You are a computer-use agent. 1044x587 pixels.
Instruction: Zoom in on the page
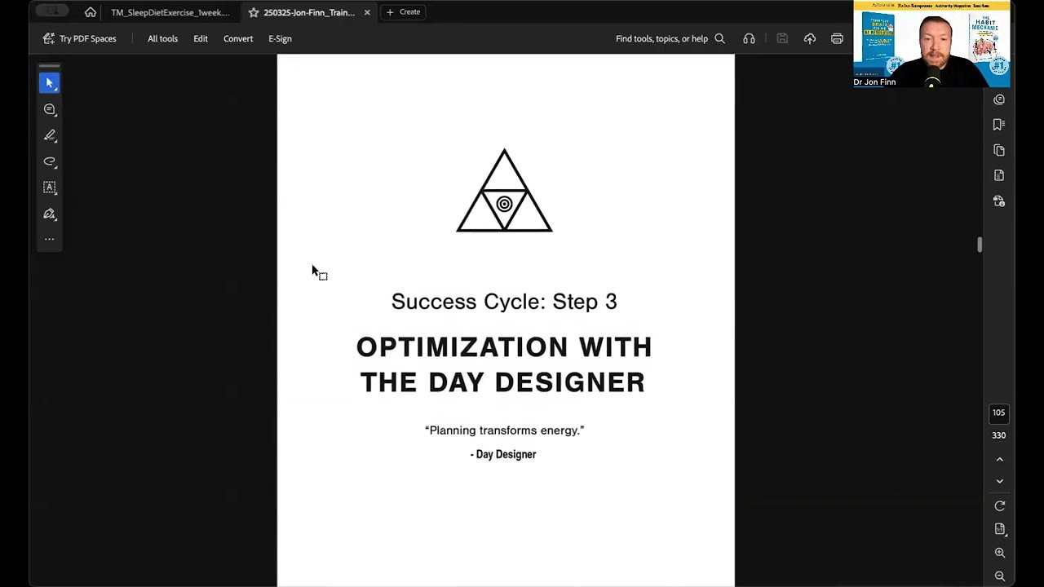coord(999,553)
